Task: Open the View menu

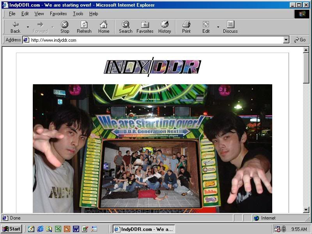Action: [39, 14]
